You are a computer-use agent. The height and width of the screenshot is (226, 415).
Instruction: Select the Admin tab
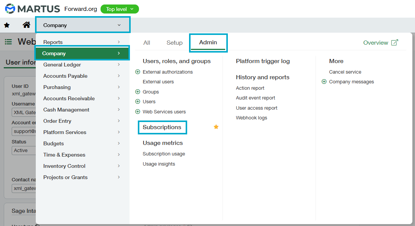(208, 42)
